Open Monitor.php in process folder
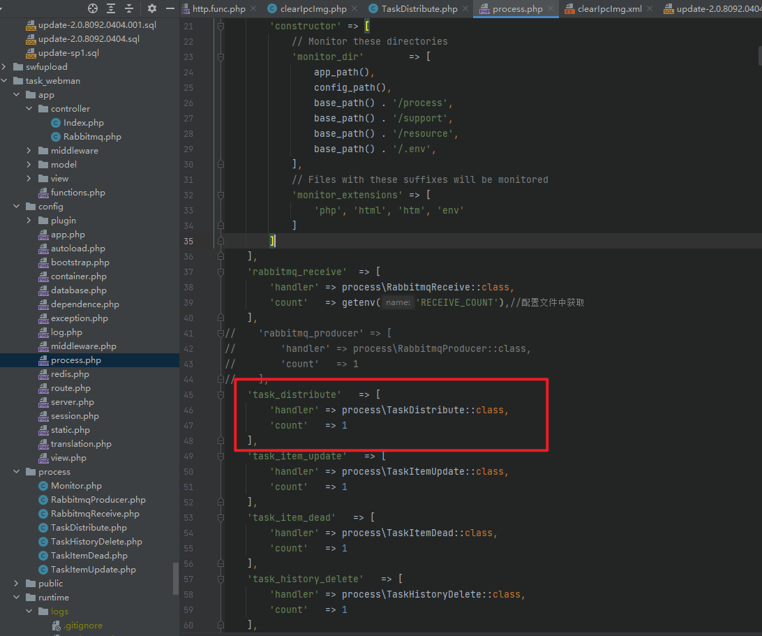 76,486
